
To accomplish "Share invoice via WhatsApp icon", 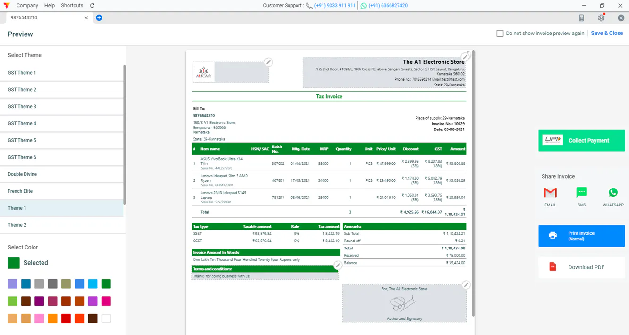I will (613, 192).
